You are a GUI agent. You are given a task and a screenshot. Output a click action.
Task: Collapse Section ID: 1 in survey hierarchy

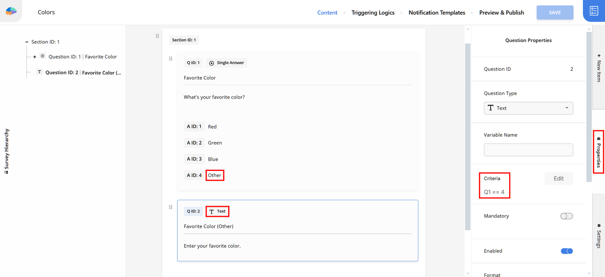[26, 42]
